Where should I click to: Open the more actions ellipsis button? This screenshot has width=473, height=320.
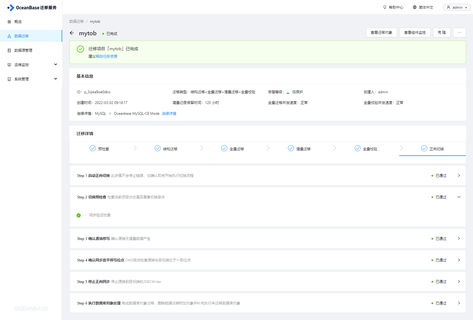(x=460, y=33)
